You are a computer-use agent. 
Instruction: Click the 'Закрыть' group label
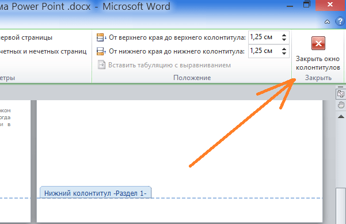pyautogui.click(x=318, y=78)
